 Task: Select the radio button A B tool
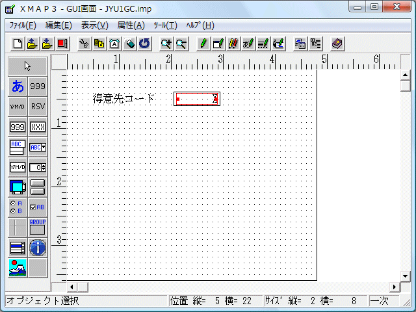(18, 207)
